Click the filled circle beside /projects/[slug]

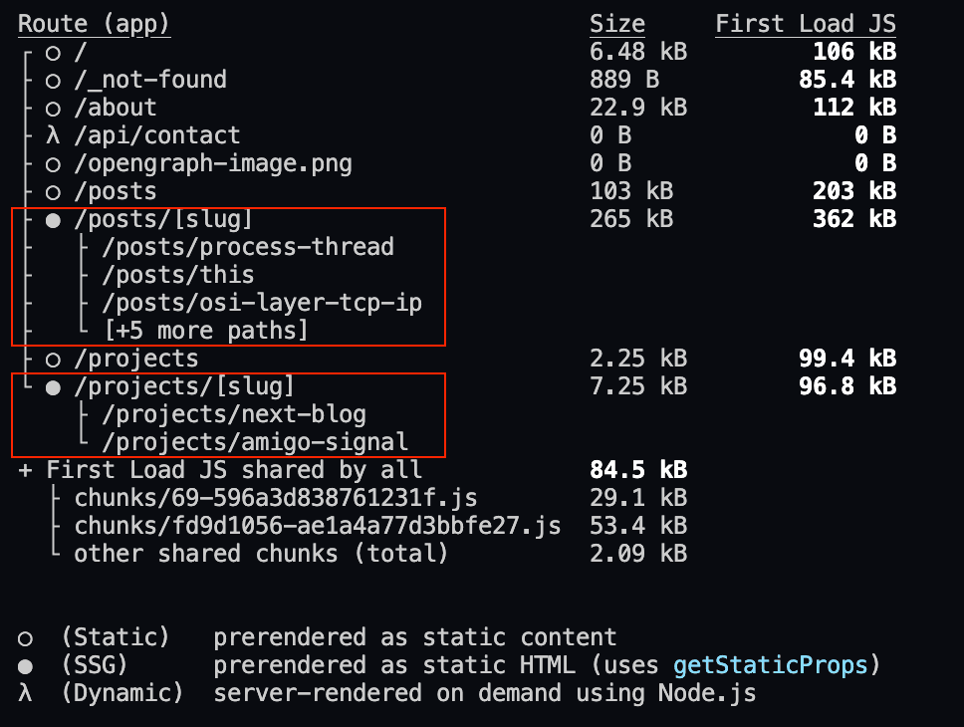[53, 386]
